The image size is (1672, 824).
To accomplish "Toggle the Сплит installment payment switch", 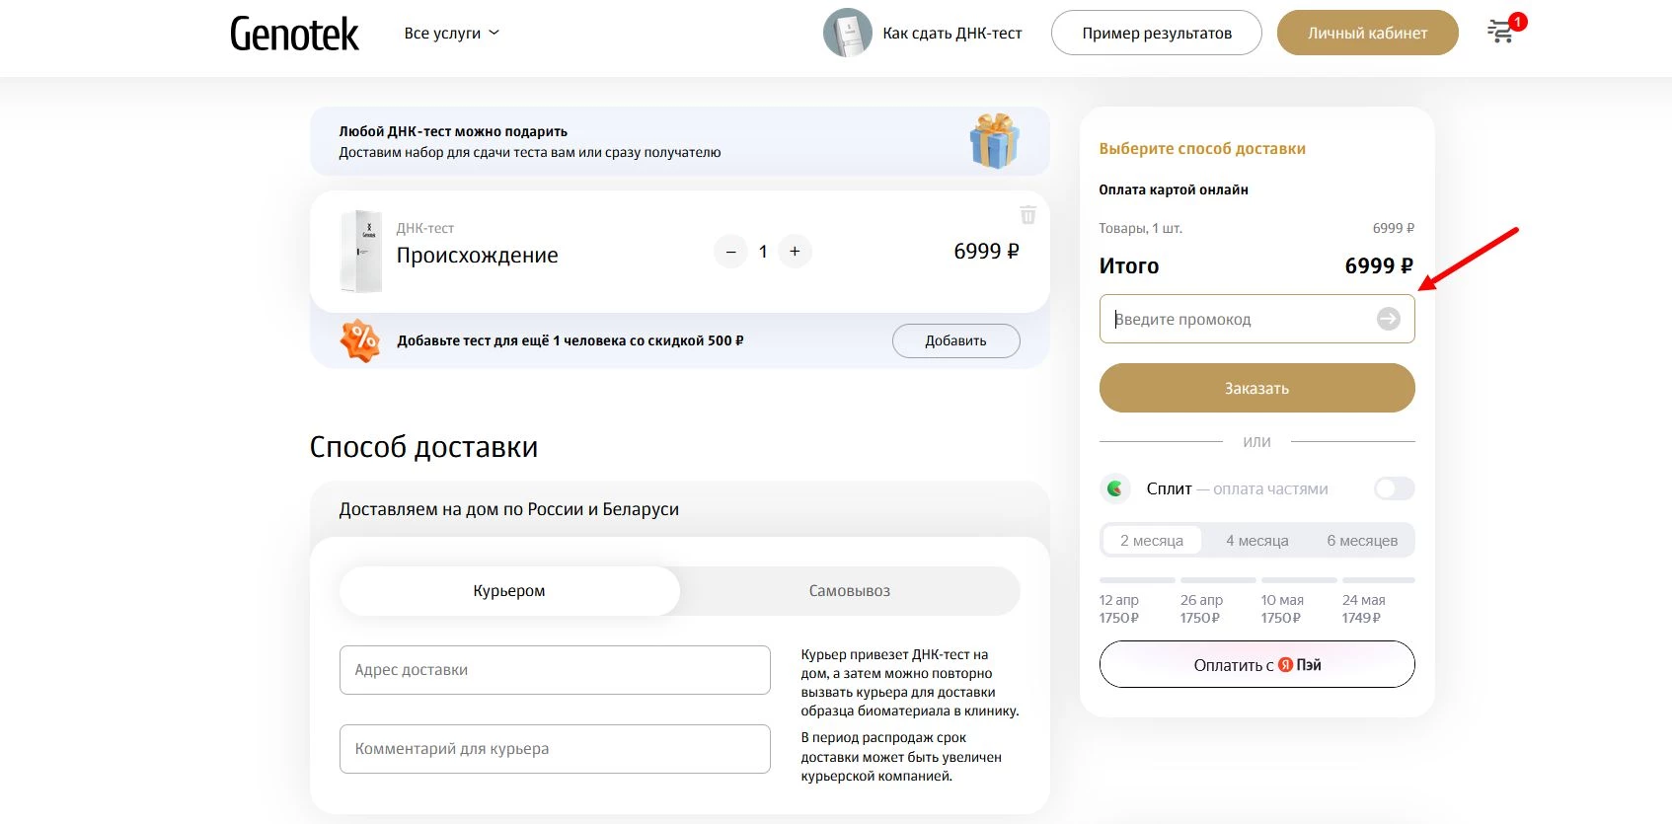I will pyautogui.click(x=1394, y=488).
